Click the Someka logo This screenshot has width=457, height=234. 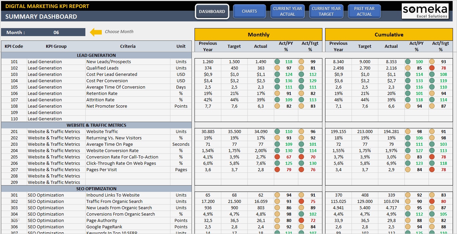425,11
